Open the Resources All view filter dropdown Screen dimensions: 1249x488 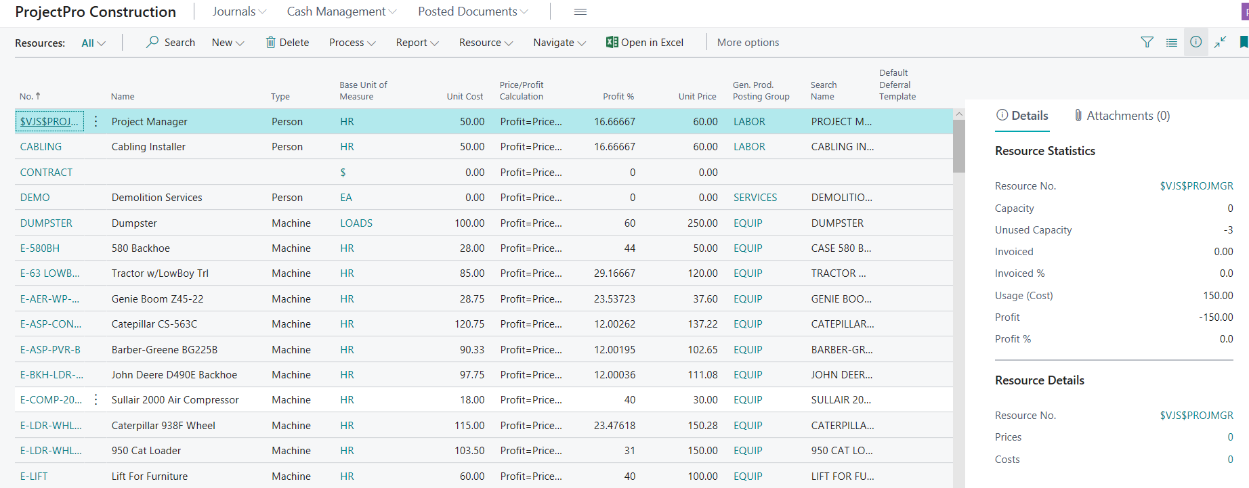(93, 43)
